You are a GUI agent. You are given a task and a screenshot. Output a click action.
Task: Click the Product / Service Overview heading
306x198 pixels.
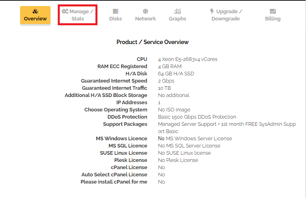click(152, 42)
